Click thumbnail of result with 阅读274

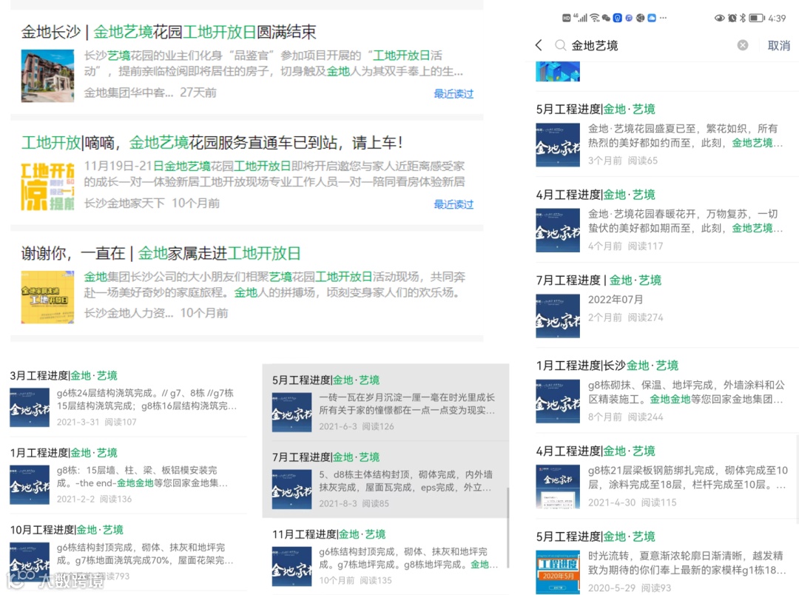(x=558, y=316)
